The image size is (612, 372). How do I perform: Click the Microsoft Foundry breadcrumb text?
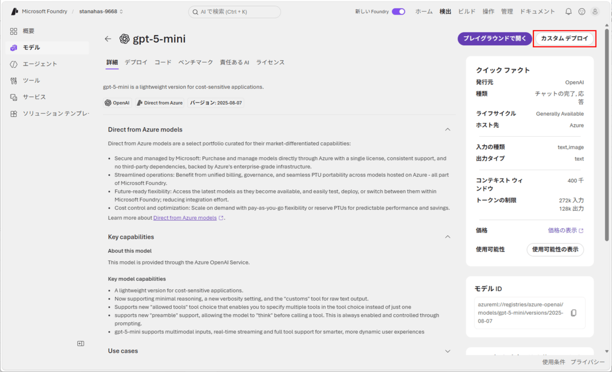[x=45, y=11]
